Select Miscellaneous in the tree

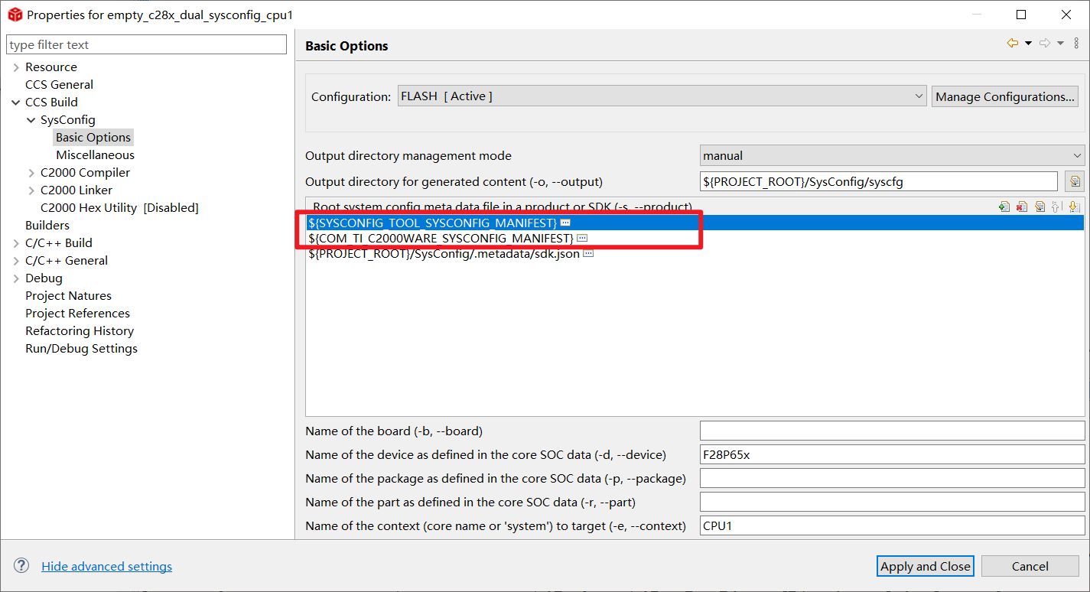click(95, 155)
